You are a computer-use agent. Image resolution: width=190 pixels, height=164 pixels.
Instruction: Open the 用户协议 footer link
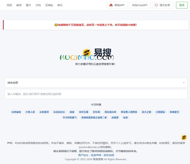click(x=83, y=155)
